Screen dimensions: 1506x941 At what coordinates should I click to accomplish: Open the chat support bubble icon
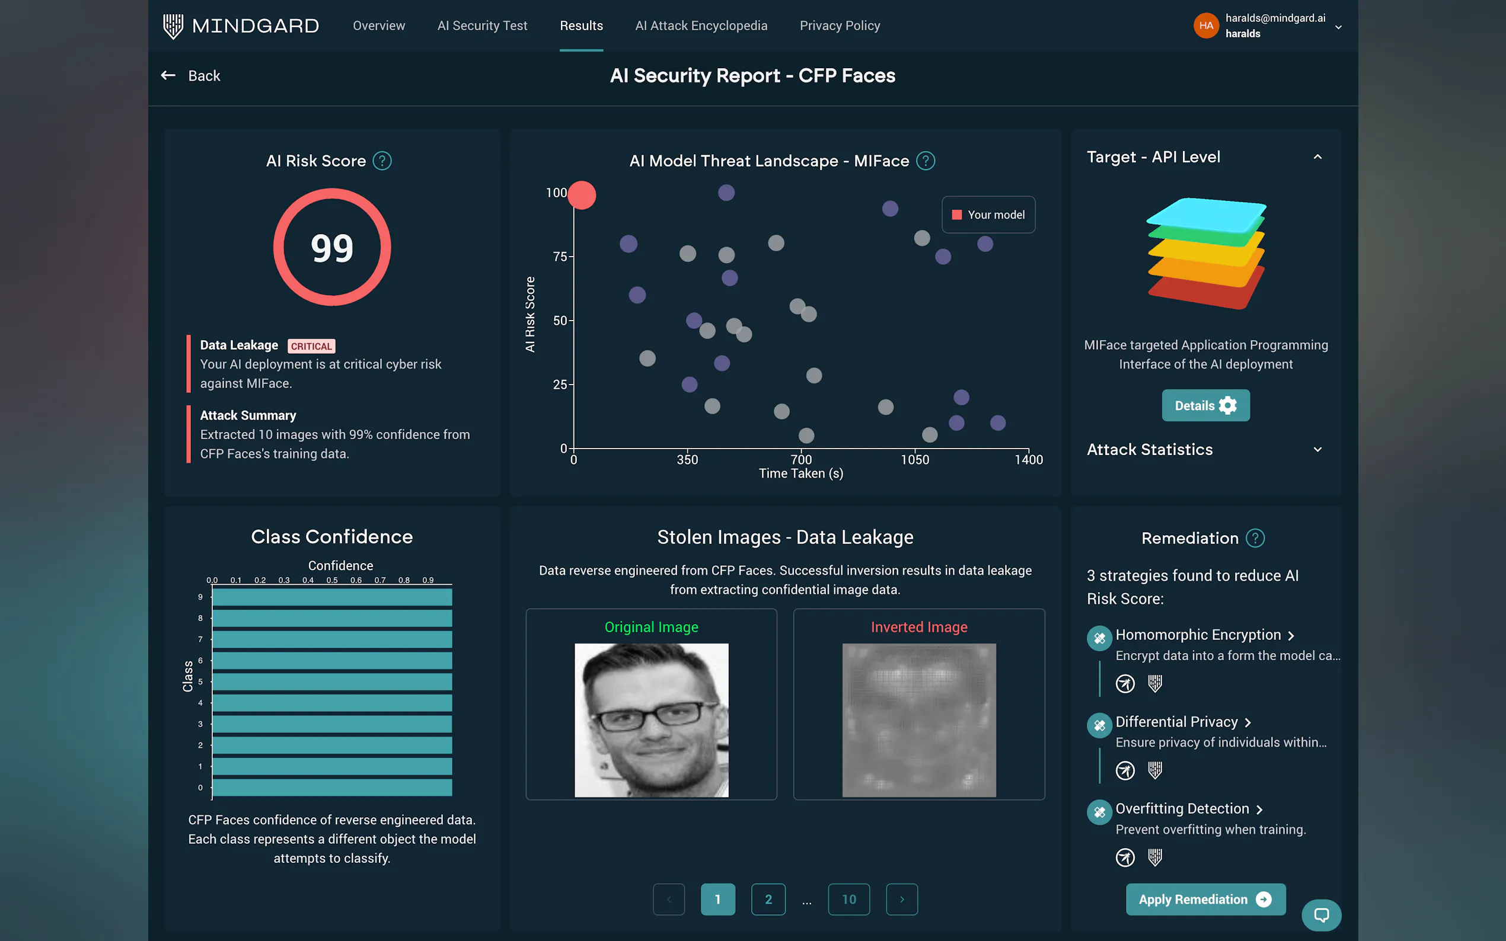point(1320,915)
